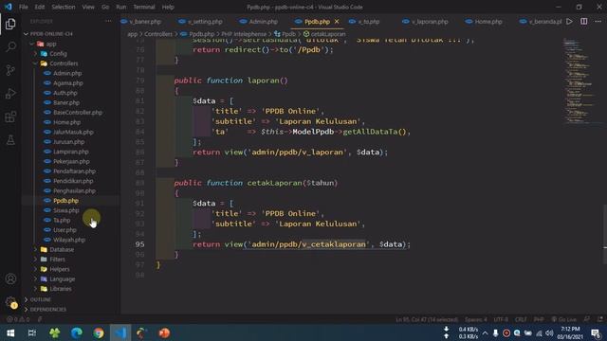
Task: Click the Run file play icon
Action: 569,22
